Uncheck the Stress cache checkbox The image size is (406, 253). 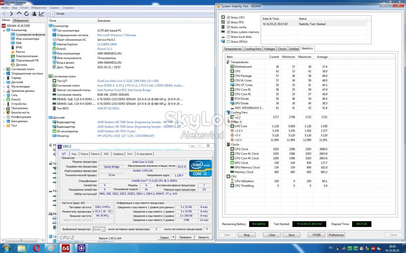(x=228, y=27)
